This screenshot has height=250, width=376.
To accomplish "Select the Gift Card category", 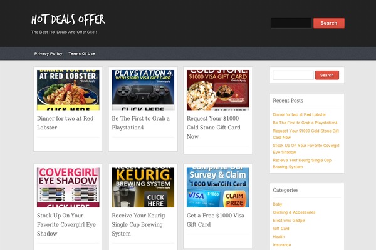I will [281, 229].
